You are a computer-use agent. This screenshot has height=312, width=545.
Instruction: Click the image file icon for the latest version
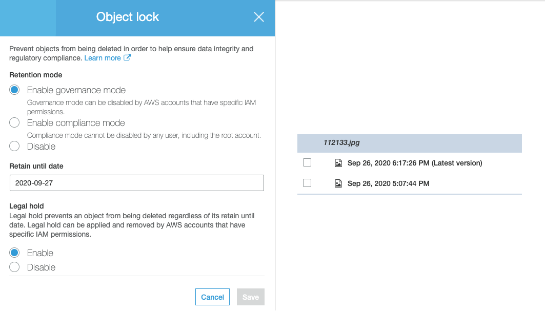pyautogui.click(x=338, y=163)
